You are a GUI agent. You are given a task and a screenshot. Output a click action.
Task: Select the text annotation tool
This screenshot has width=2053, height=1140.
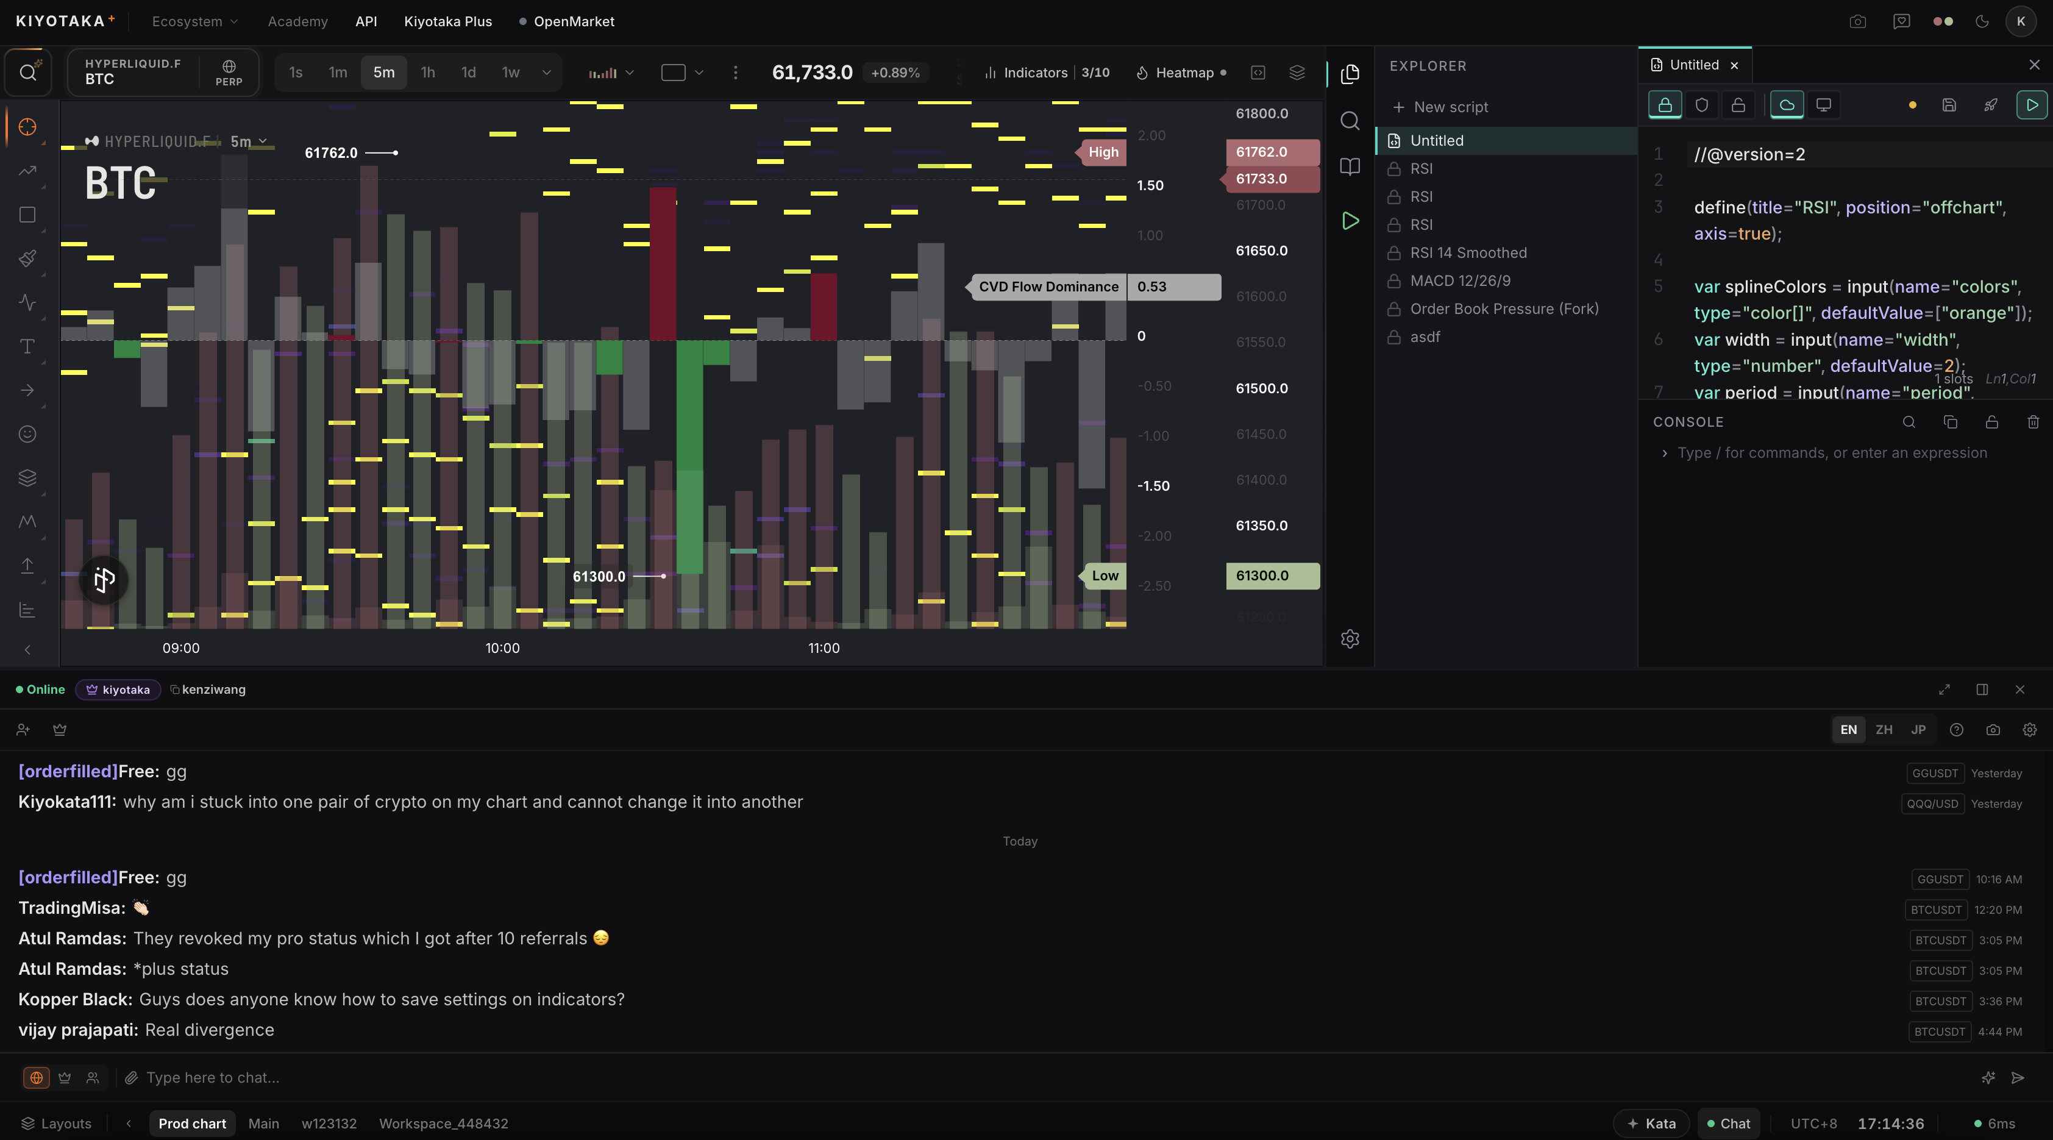click(x=27, y=346)
